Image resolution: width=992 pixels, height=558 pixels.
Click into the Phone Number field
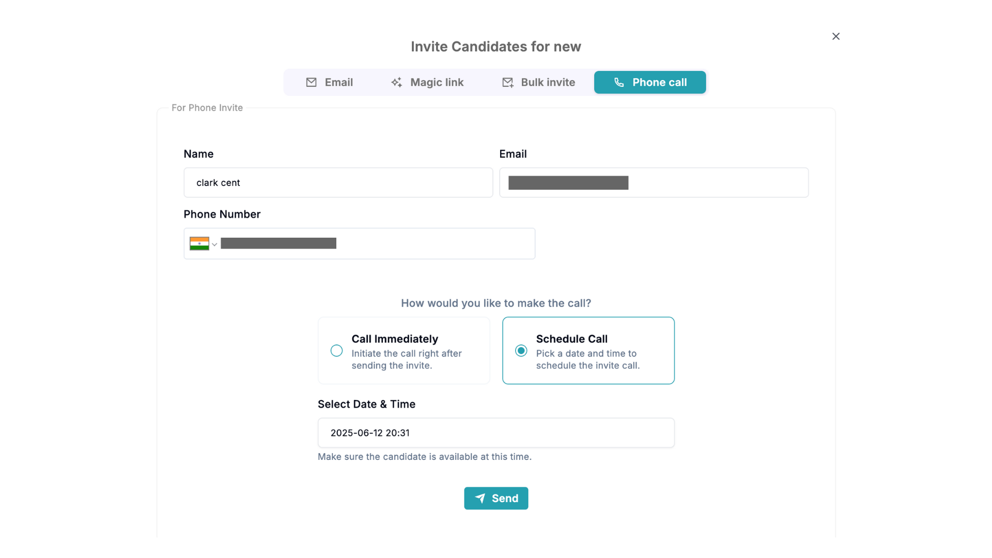pyautogui.click(x=377, y=243)
